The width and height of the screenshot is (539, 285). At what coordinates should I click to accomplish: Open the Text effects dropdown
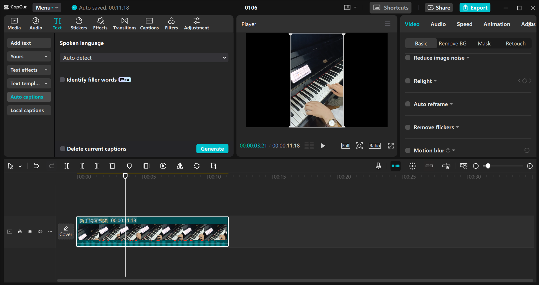coord(29,70)
